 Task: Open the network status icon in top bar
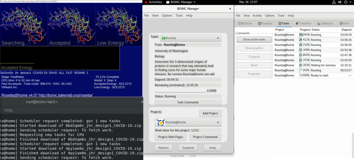click(x=334, y=2)
